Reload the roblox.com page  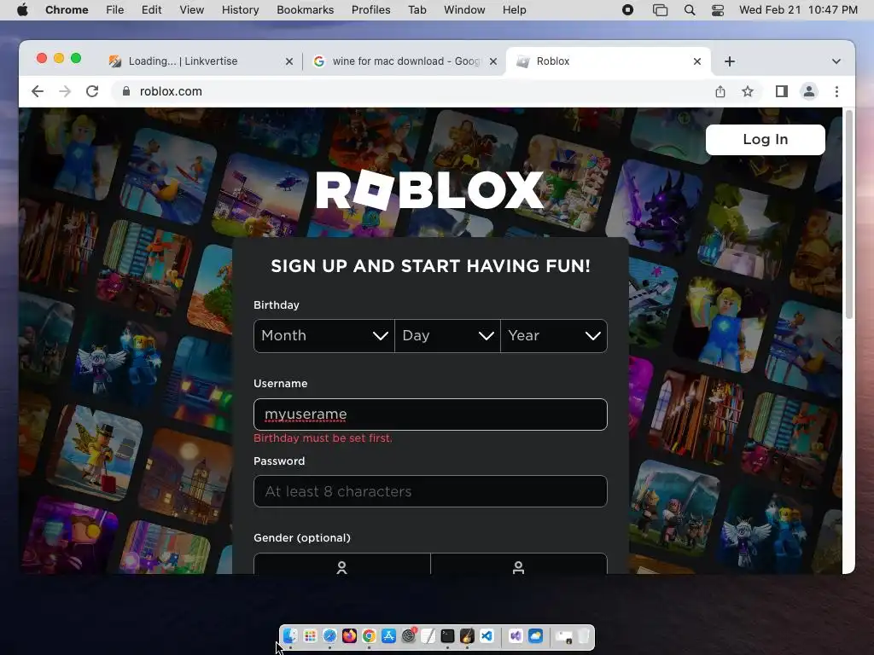pyautogui.click(x=92, y=91)
